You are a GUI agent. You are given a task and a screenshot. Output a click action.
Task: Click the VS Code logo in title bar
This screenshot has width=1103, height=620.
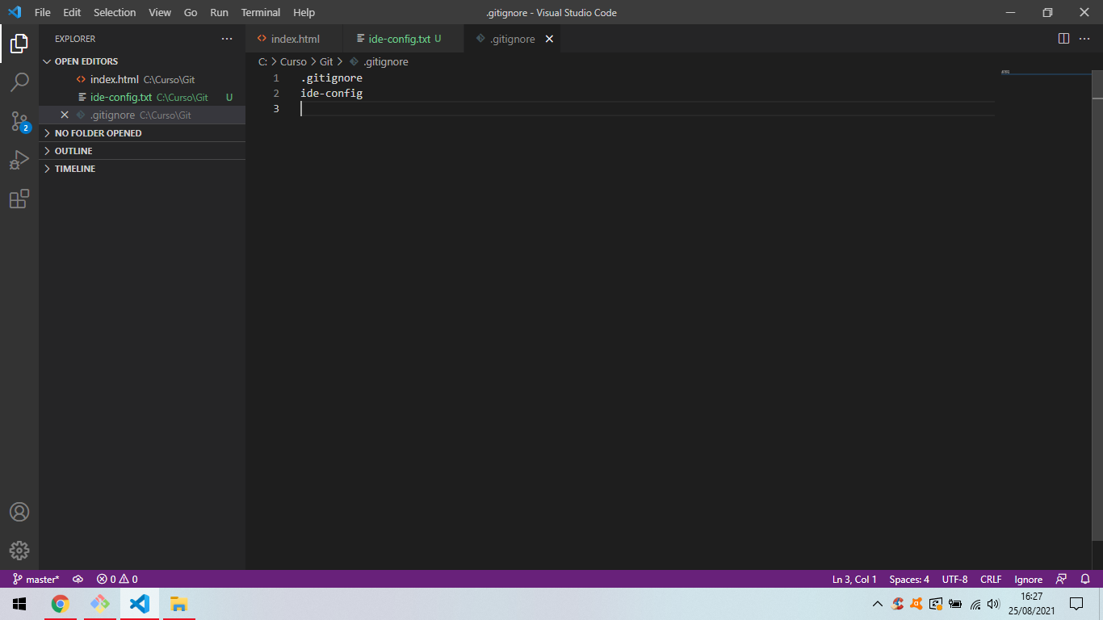pyautogui.click(x=14, y=12)
